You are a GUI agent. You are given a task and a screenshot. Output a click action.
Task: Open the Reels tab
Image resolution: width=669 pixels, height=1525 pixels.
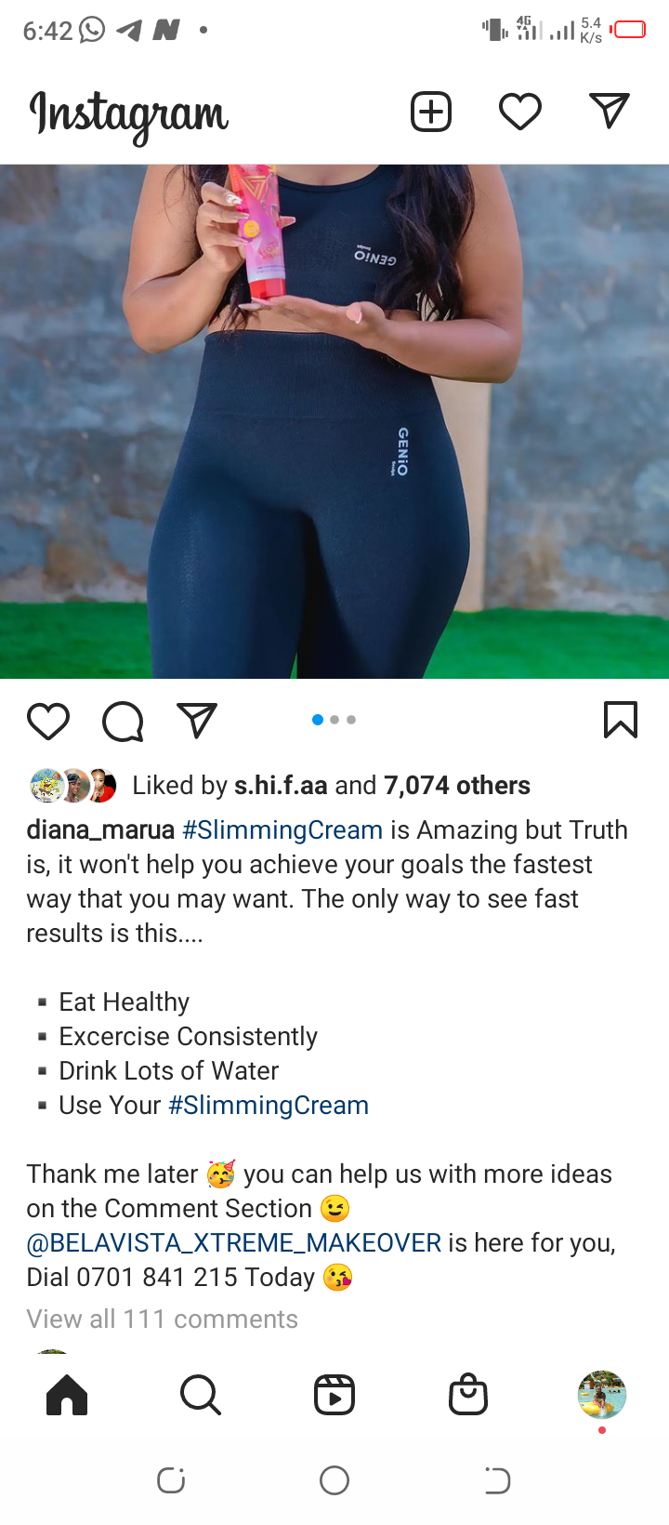tap(334, 1395)
